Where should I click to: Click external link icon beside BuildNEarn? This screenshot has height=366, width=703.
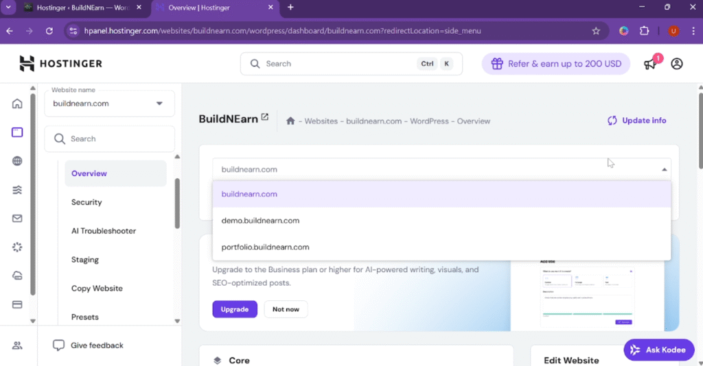click(x=264, y=118)
